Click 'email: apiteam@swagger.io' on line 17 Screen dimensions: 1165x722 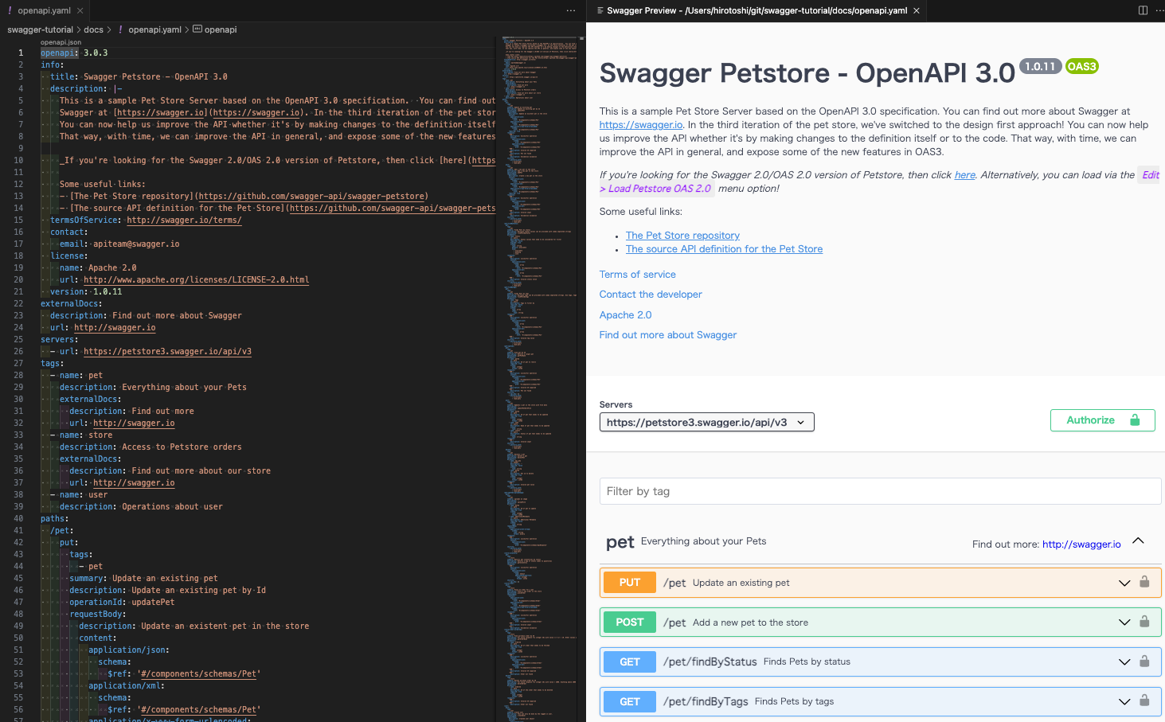point(119,244)
